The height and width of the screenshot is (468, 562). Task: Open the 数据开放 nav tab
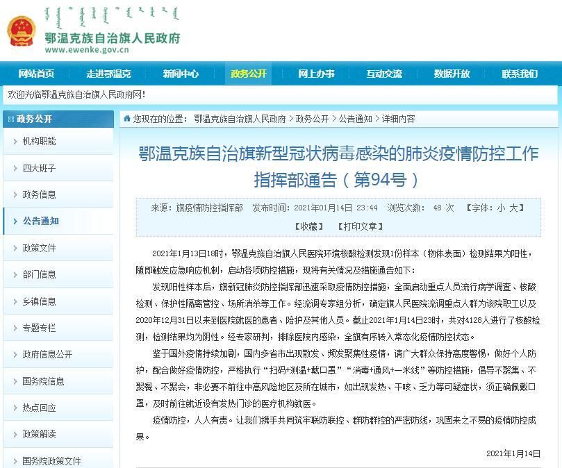[x=452, y=74]
